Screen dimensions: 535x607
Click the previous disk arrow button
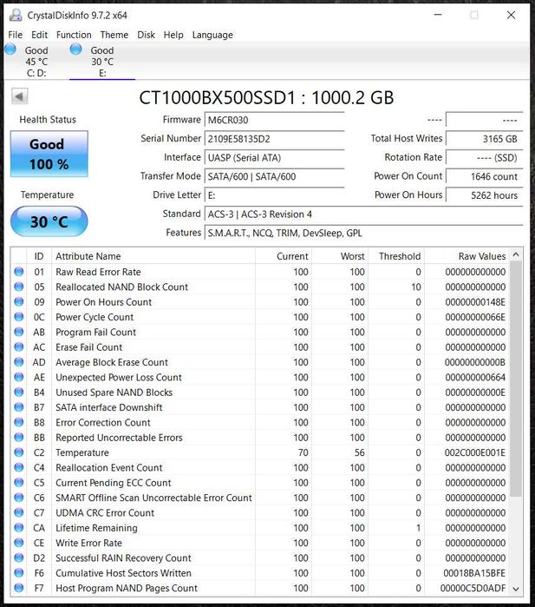point(19,96)
